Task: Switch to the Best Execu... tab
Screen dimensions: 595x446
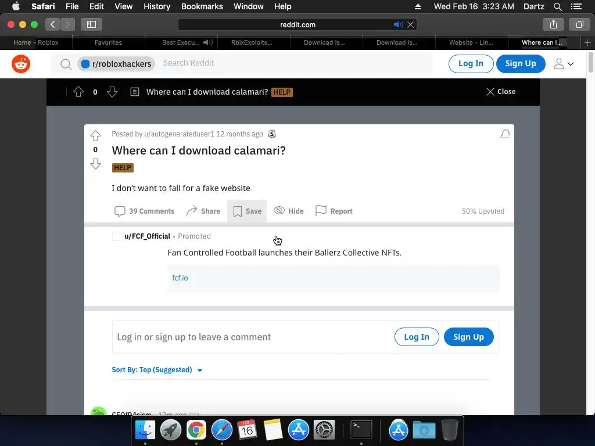Action: pos(181,42)
